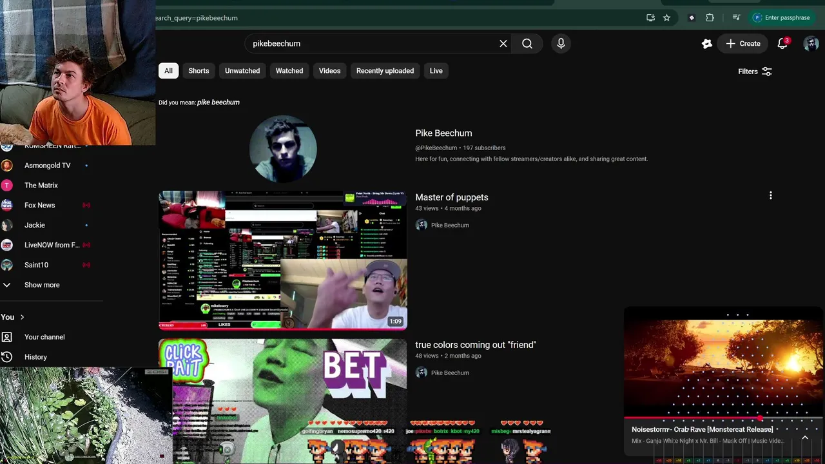Screen dimensions: 825x464
Task: Click the @PikeBeechum handle text
Action: point(436,148)
